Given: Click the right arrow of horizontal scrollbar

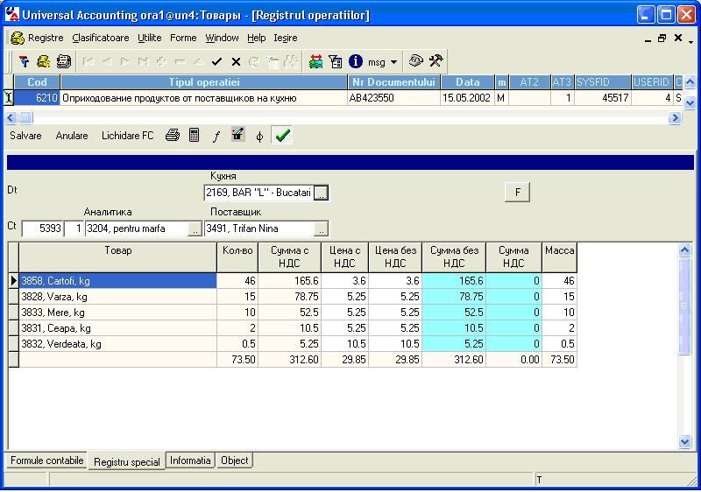Looking at the screenshot, I should tap(675, 118).
